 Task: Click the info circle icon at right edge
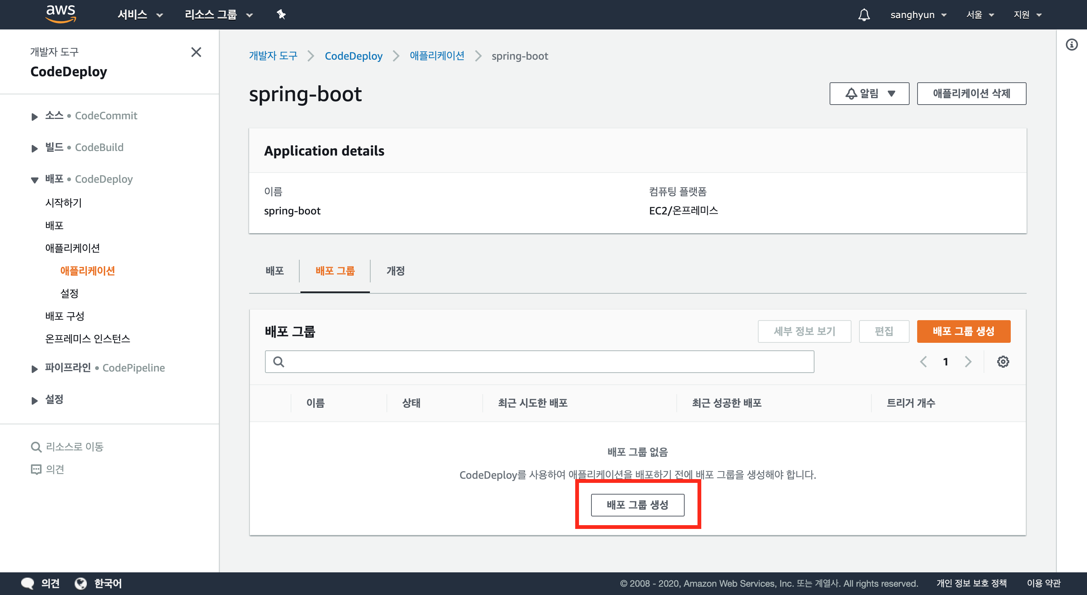[x=1072, y=45]
